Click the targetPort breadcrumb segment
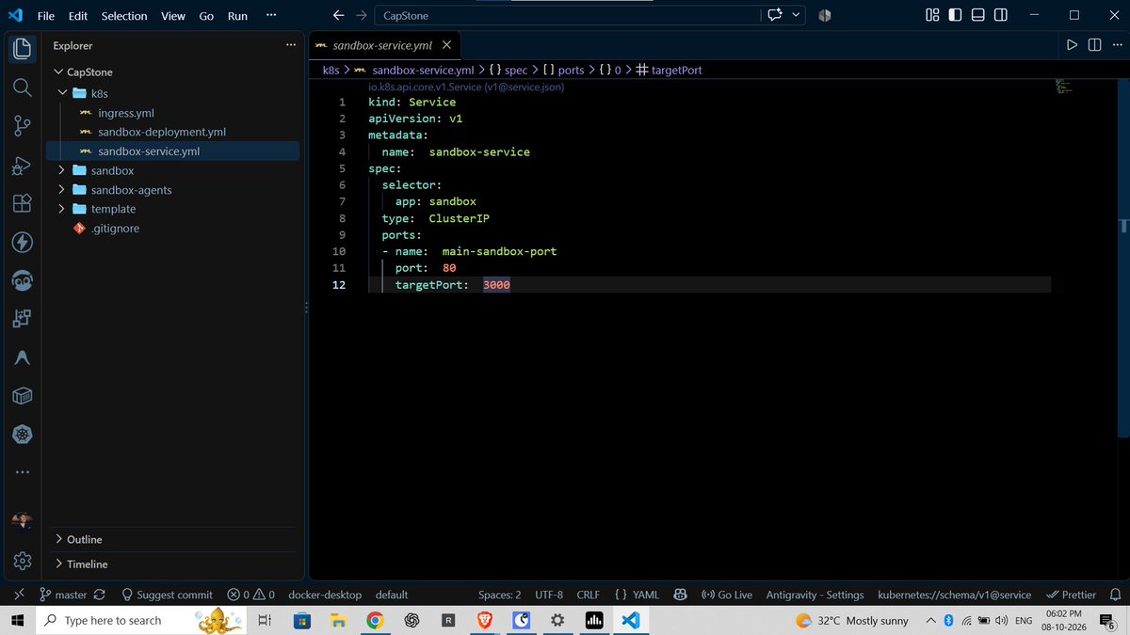 click(x=669, y=70)
